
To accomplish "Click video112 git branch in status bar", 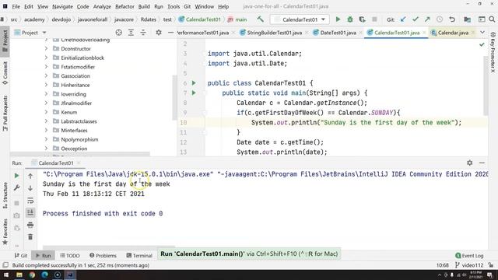I will click(469, 265).
